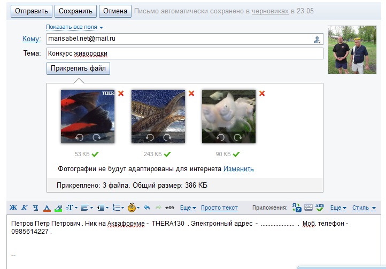
Task: Open the 'Стиль' menu
Action: pos(364,208)
